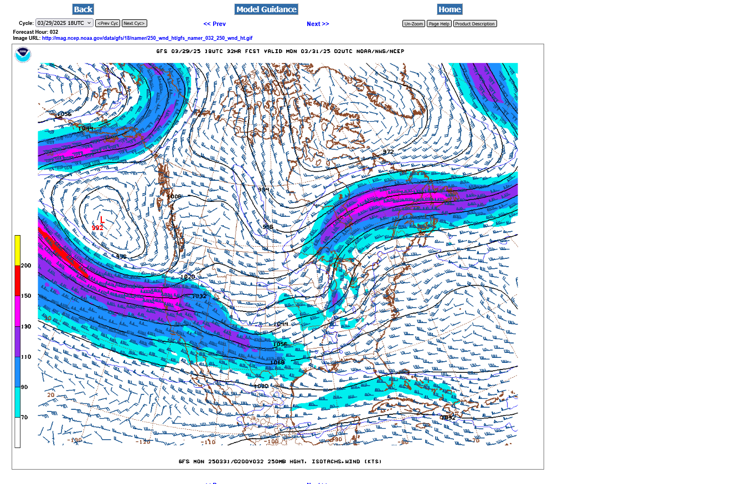Click the yellow legend swatch above 200
This screenshot has width=734, height=484.
coord(17,251)
